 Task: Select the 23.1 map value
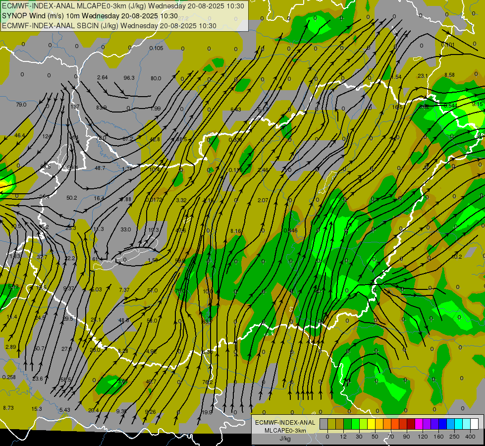[423, 76]
